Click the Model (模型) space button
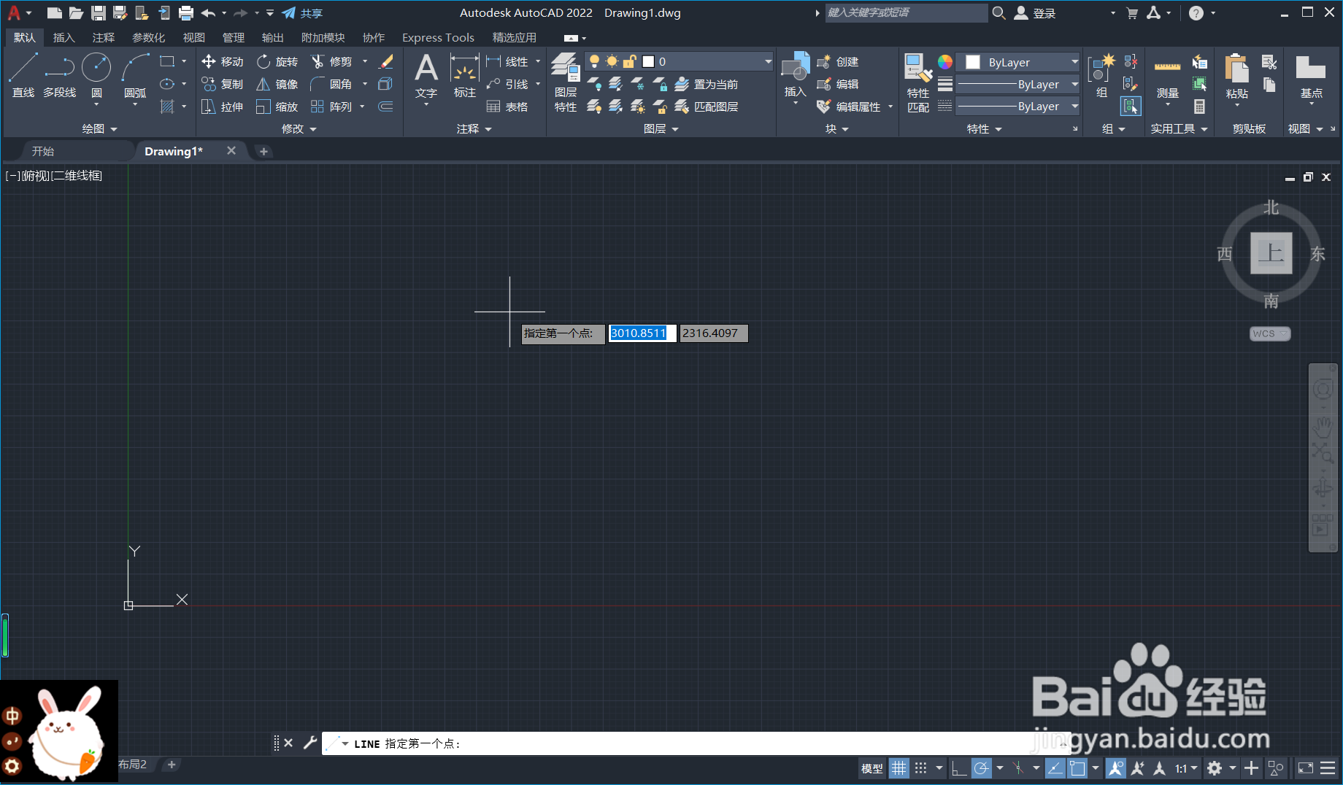1343x785 pixels. pyautogui.click(x=871, y=768)
